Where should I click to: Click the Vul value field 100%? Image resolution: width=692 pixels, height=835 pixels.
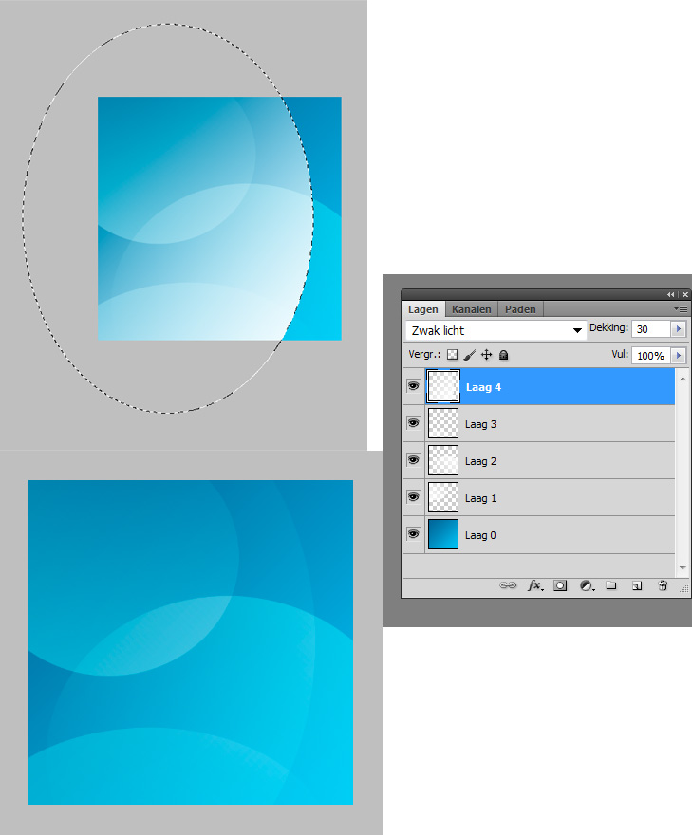(651, 355)
